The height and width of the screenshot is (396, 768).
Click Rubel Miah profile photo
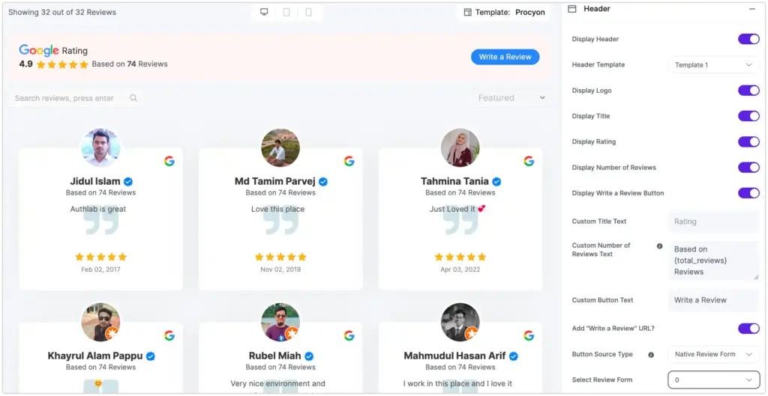point(280,322)
